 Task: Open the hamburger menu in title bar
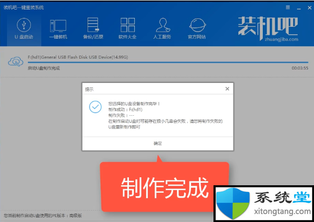pos(288,7)
